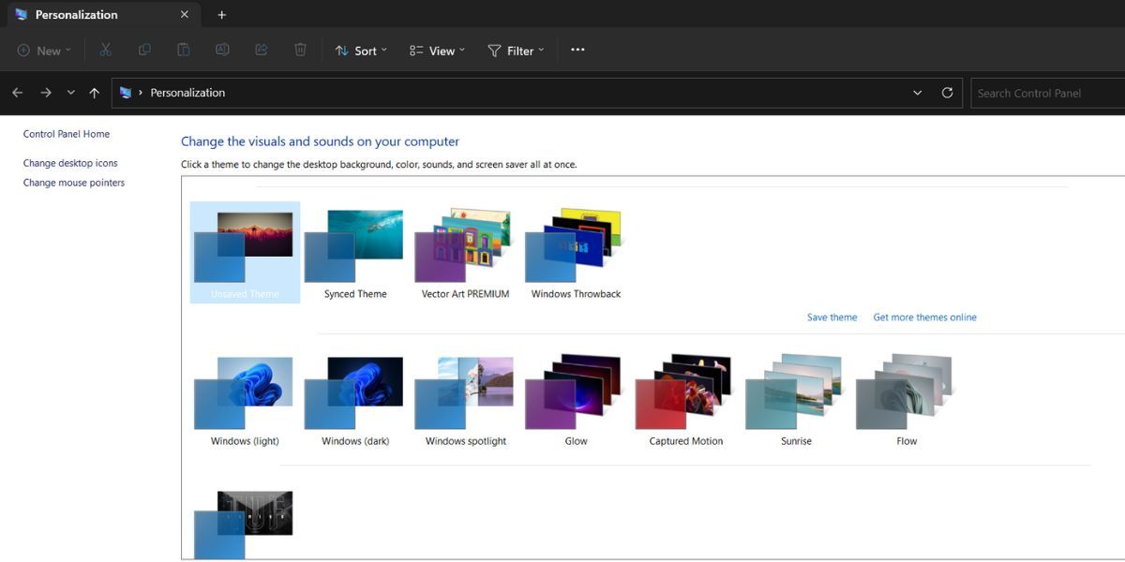
Task: Click the Paste clipboard icon
Action: [184, 51]
